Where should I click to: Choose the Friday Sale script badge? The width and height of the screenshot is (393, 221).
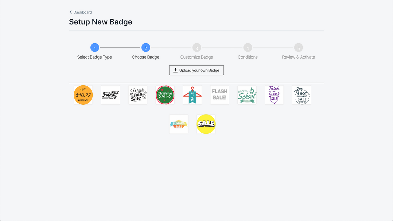(x=110, y=95)
